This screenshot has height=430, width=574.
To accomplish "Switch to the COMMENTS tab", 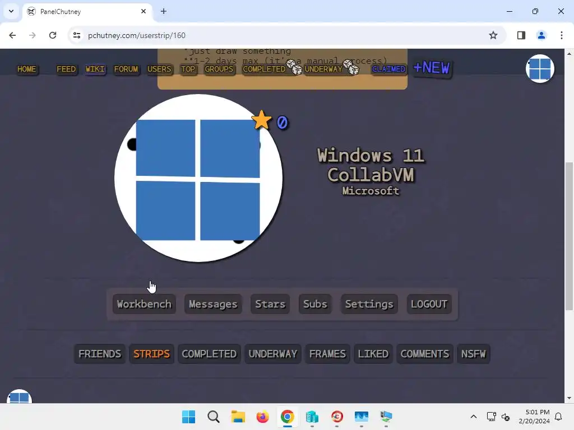I will pos(425,354).
